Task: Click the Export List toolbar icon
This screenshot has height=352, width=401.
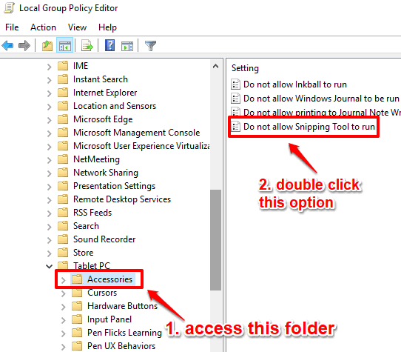Action: (87, 46)
